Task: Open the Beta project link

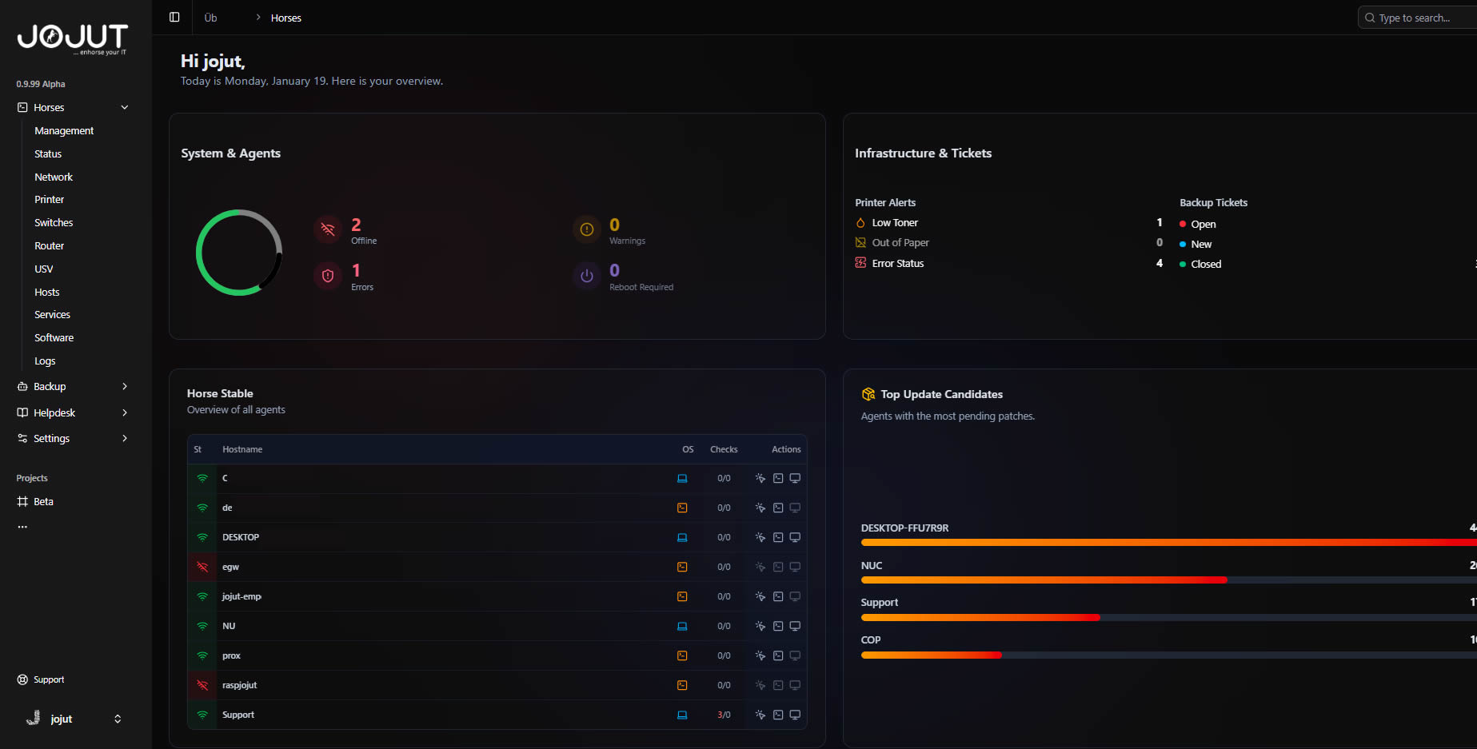Action: click(x=43, y=501)
